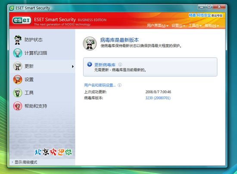Open the 工具 dropdown in the top bar
This screenshot has width=237, height=174.
tap(195, 26)
